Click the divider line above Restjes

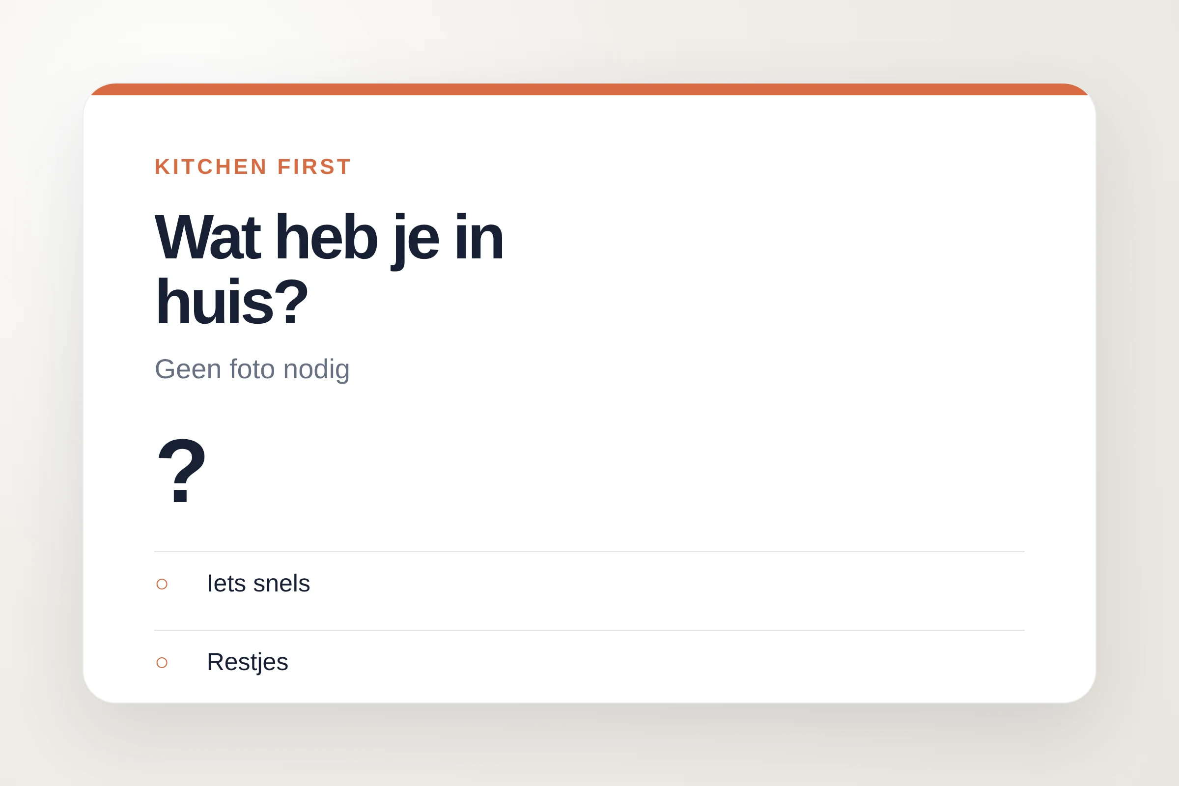point(589,630)
